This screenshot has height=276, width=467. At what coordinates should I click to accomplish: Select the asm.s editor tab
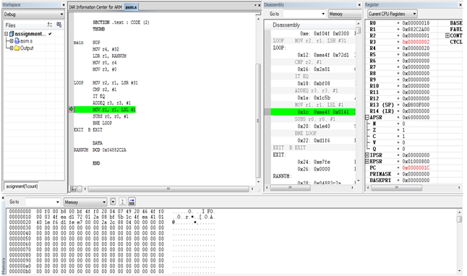pyautogui.click(x=131, y=7)
